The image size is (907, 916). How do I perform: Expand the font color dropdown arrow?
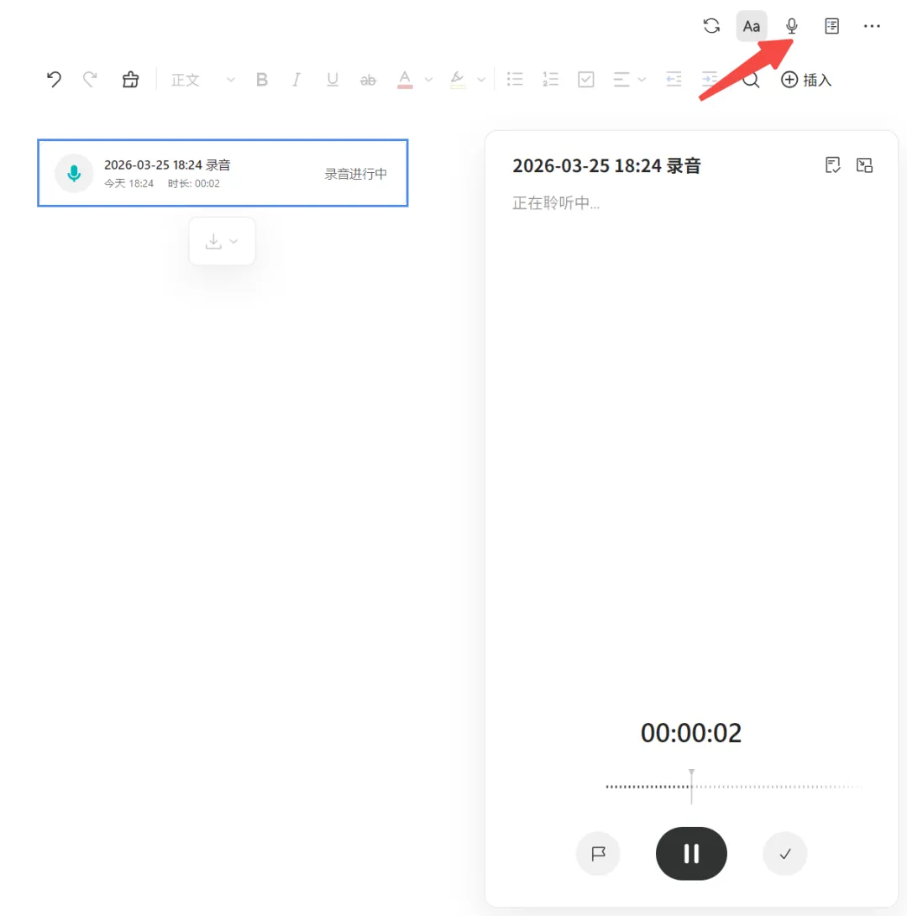[x=428, y=80]
